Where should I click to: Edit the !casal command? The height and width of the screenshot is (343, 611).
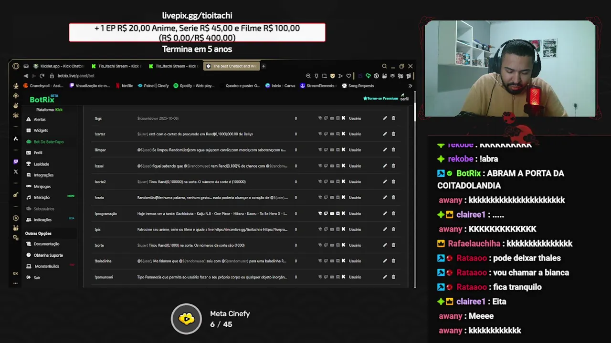385,166
